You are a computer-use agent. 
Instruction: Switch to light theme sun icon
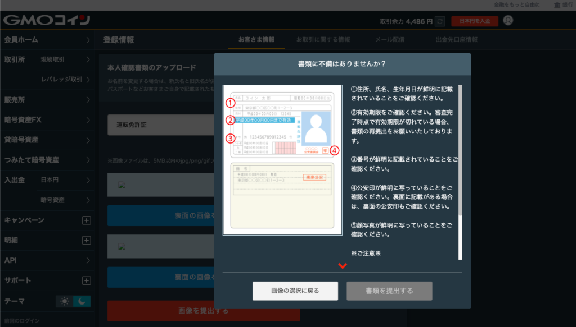coord(65,301)
